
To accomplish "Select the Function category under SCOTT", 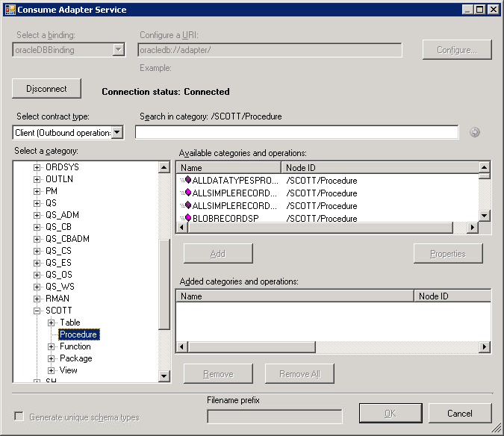I will [x=75, y=346].
